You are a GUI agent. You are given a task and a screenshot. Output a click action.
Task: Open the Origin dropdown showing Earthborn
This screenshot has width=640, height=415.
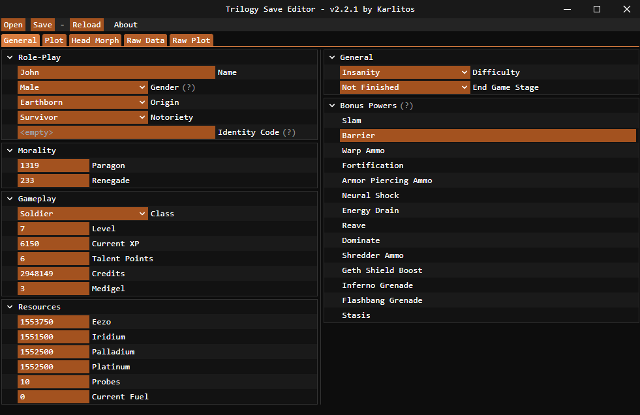(x=82, y=102)
